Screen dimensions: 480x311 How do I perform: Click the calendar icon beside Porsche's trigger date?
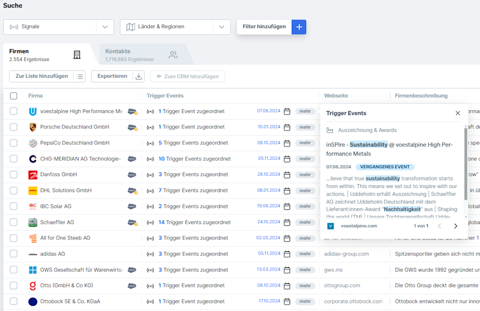point(287,127)
